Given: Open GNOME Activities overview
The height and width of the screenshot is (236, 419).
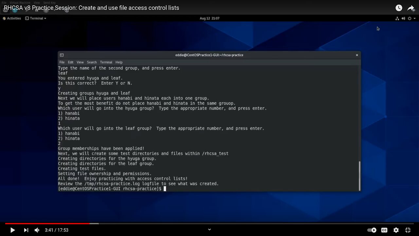Looking at the screenshot, I should [x=12, y=18].
